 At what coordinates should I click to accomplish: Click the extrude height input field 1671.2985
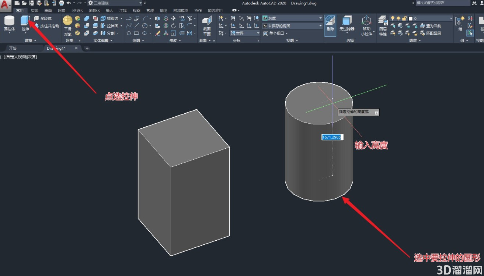(x=332, y=137)
